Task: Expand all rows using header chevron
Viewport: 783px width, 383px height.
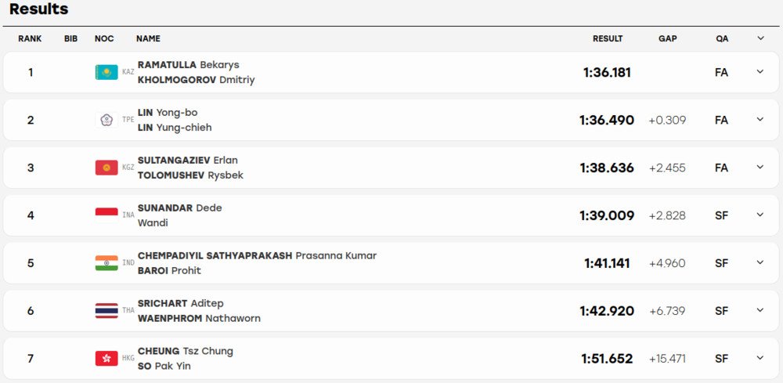Action: pyautogui.click(x=760, y=38)
